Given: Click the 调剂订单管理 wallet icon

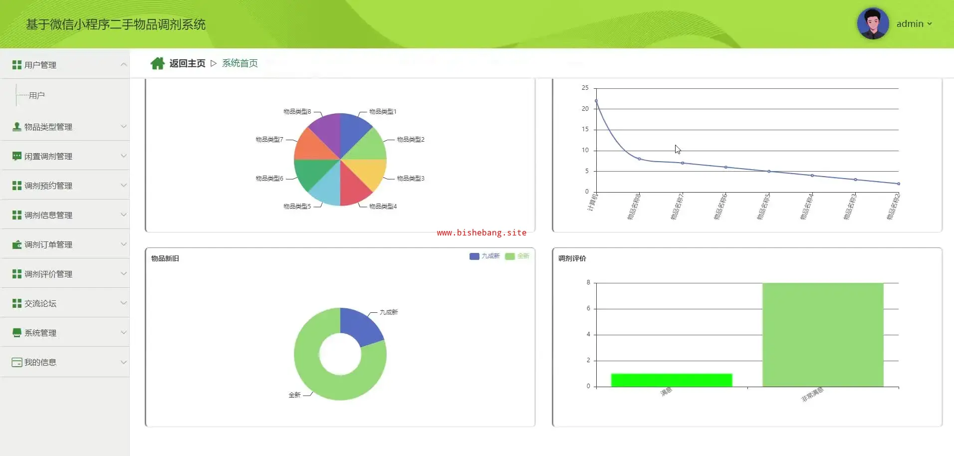Looking at the screenshot, I should [x=17, y=244].
